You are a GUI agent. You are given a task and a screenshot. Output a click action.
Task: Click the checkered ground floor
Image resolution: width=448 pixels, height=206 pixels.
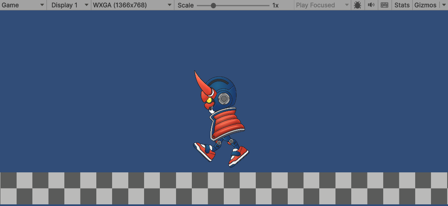coord(224,188)
